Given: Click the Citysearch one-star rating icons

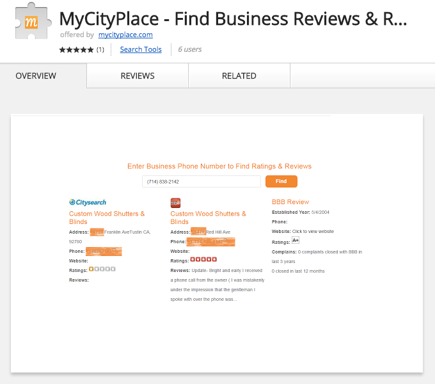Looking at the screenshot, I should pos(102,269).
